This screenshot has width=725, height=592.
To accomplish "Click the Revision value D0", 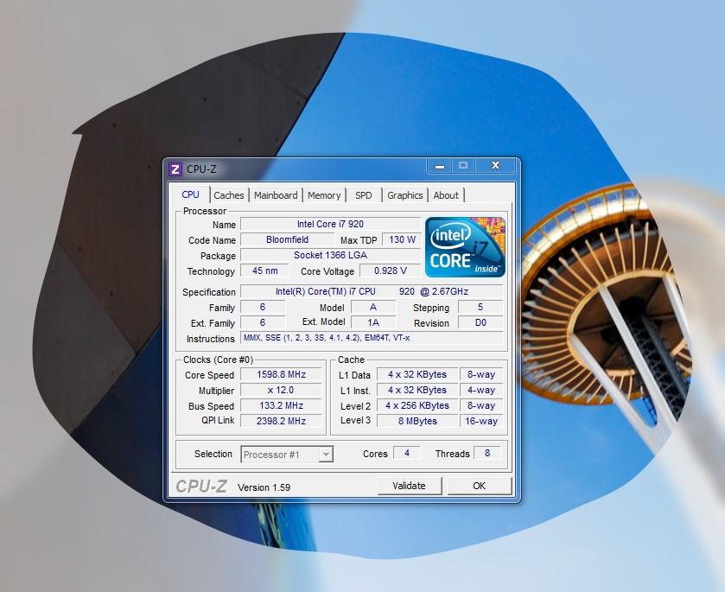I will click(x=480, y=322).
